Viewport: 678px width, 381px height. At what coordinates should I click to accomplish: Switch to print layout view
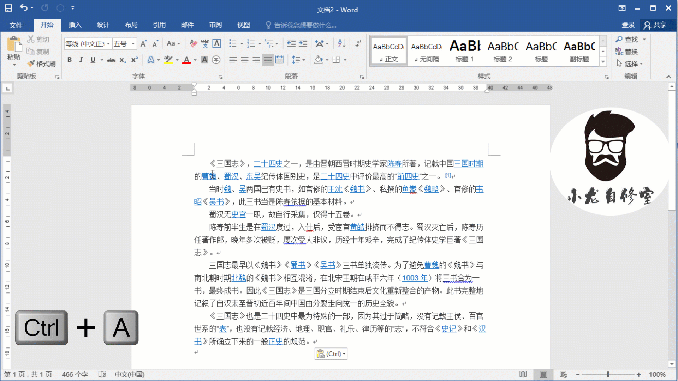point(543,374)
